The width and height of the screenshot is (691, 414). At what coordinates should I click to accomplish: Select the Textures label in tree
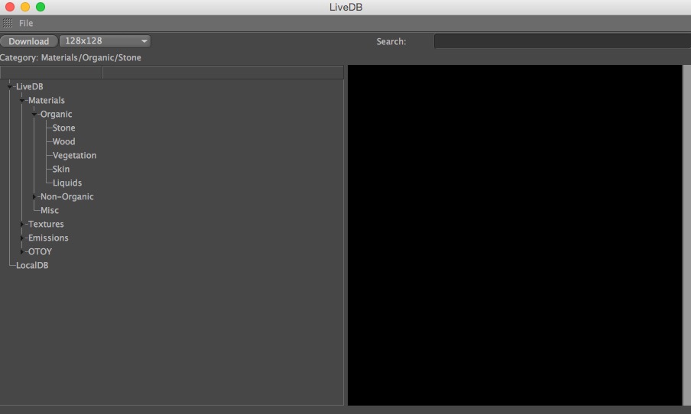click(46, 224)
